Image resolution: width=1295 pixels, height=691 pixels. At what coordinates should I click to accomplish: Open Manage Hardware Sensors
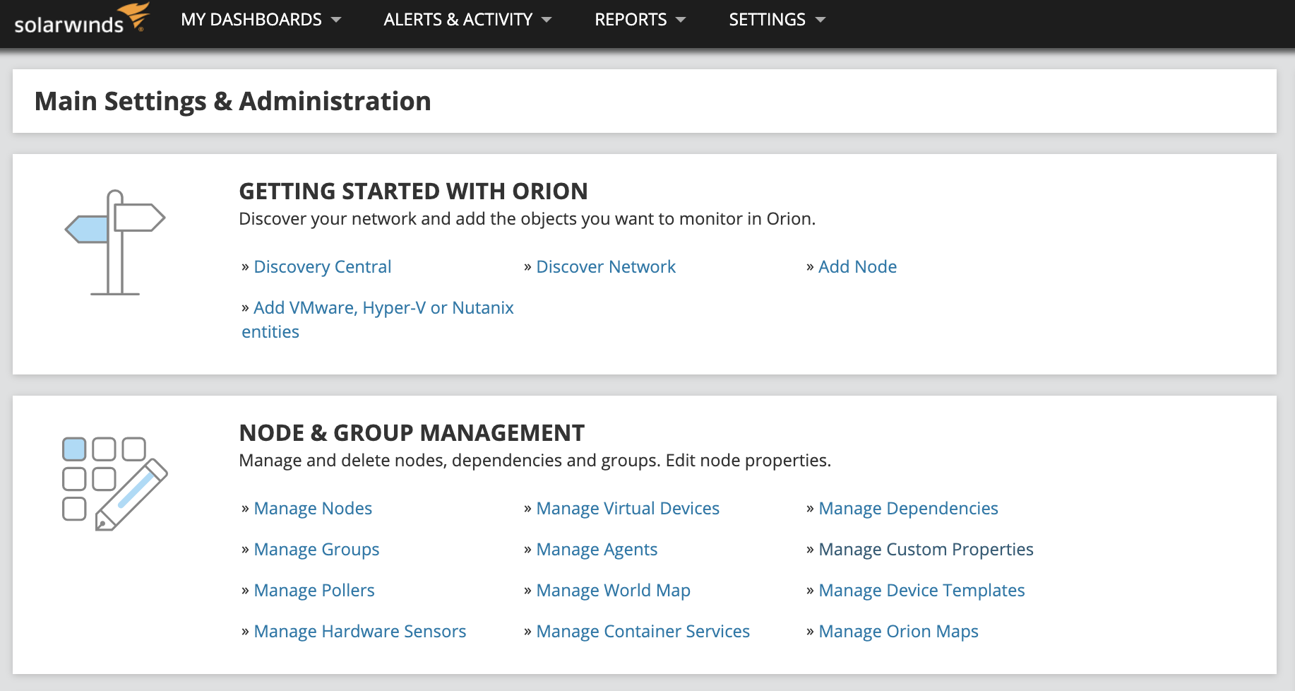click(360, 631)
